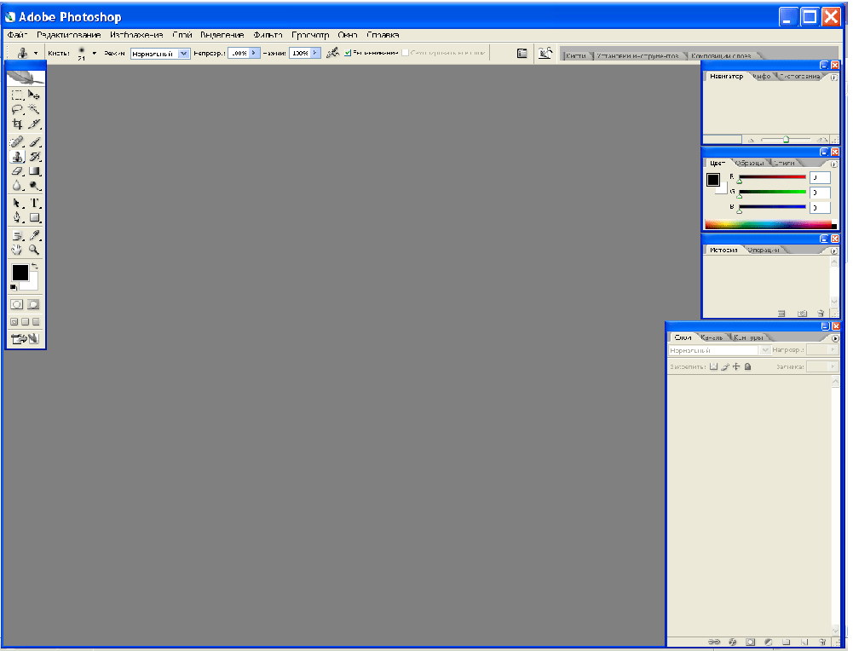Select Standard Screen Mode button
This screenshot has width=853, height=651.
(14, 321)
